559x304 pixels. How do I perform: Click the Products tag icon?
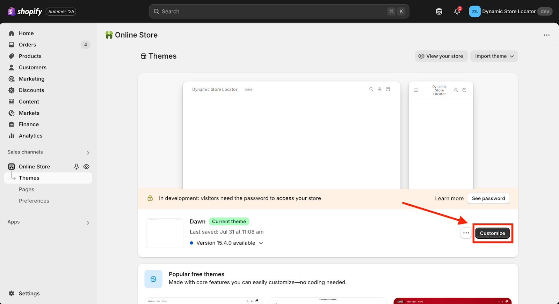point(12,56)
